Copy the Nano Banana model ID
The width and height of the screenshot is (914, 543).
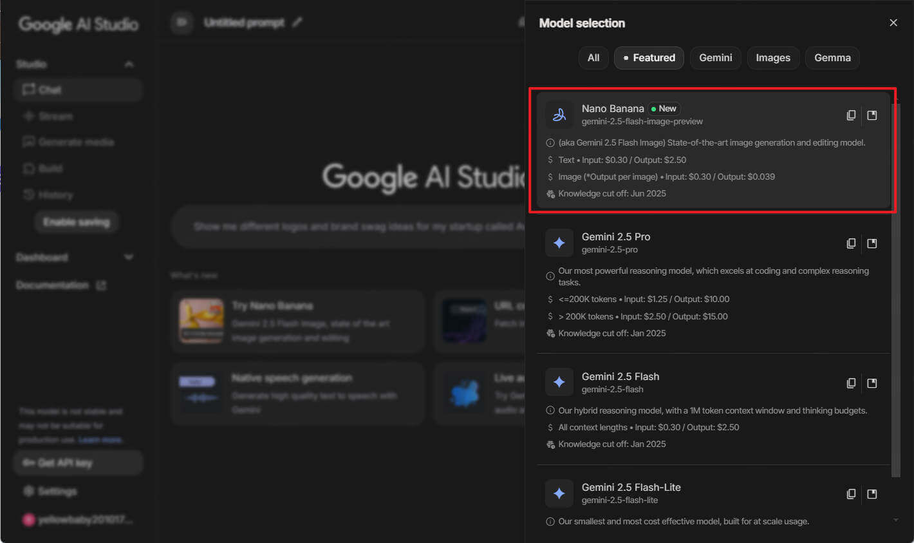(x=851, y=115)
